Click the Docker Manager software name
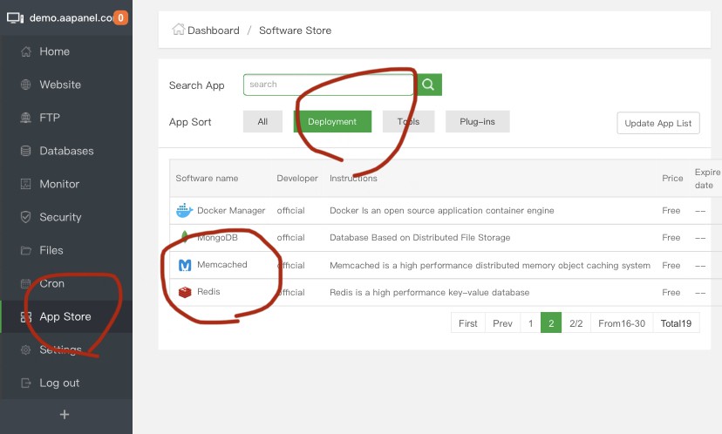 point(231,210)
